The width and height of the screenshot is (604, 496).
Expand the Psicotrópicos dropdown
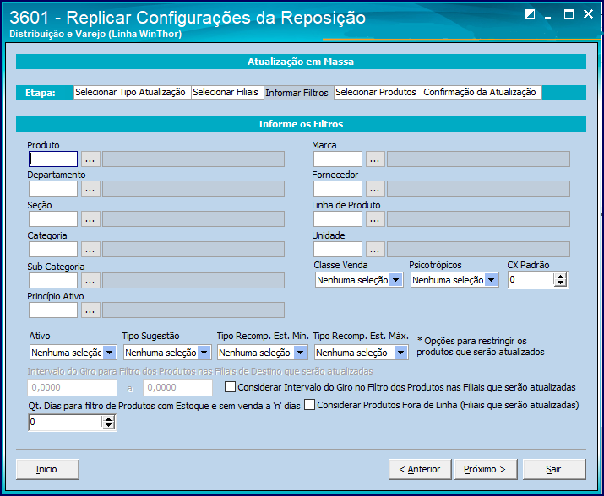pos(491,280)
